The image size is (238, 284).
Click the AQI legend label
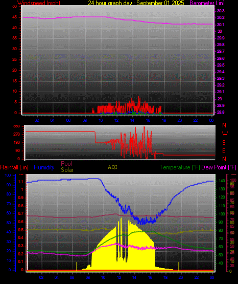(x=112, y=167)
